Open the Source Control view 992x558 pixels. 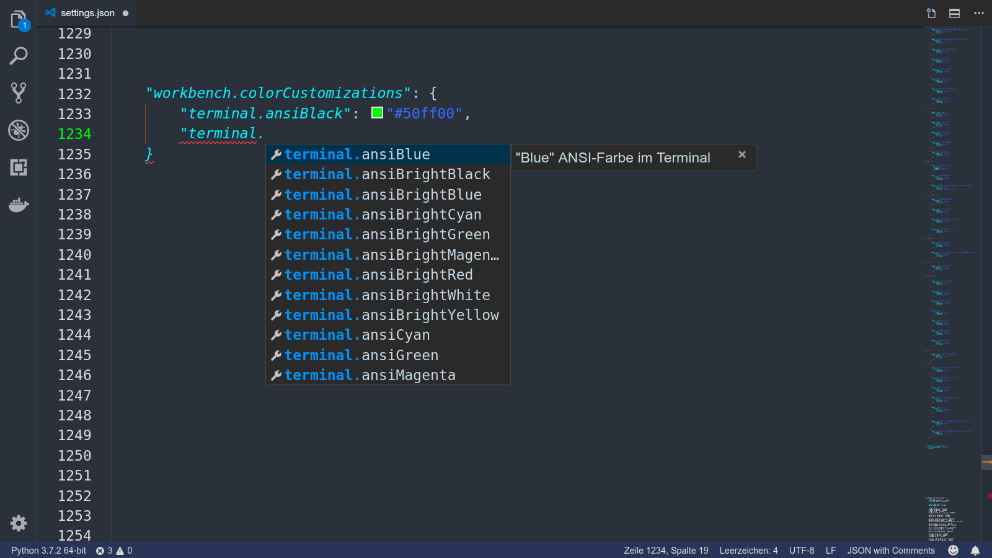(x=19, y=93)
